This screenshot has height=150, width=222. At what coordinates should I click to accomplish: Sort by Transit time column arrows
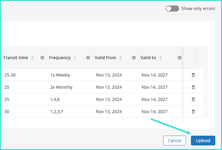click(x=32, y=58)
